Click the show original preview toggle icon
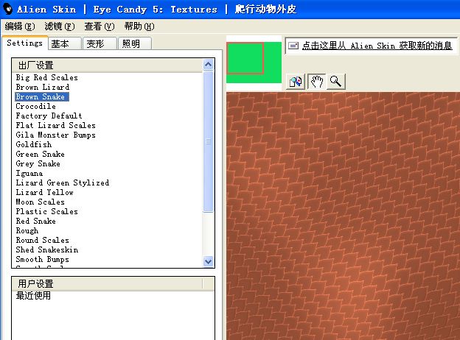Screen dimensions: 460x340 coord(296,82)
